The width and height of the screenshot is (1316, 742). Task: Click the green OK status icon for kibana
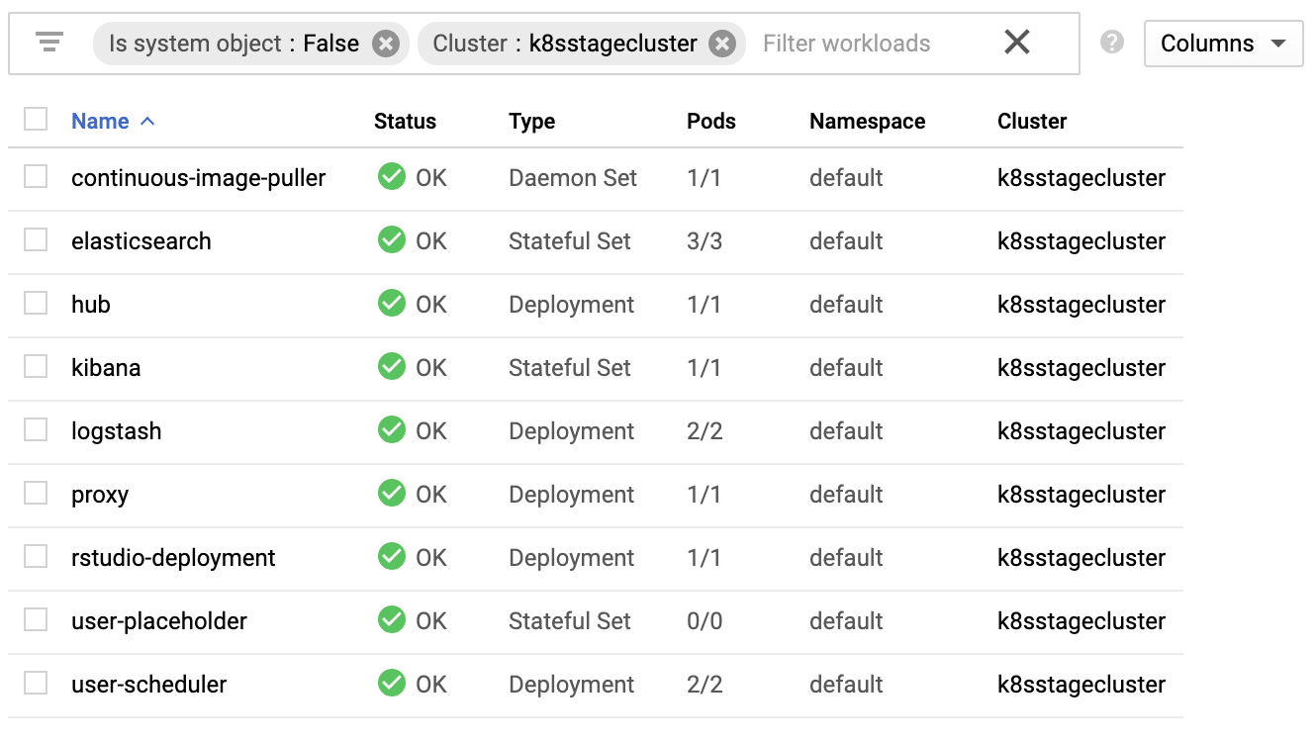tap(392, 367)
